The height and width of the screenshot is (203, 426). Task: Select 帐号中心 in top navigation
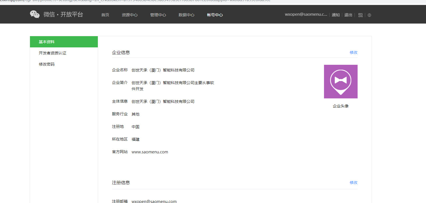[215, 15]
